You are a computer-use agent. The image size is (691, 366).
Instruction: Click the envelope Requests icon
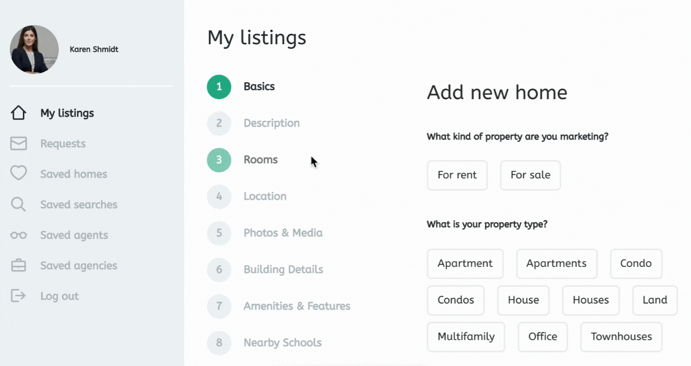tap(18, 143)
